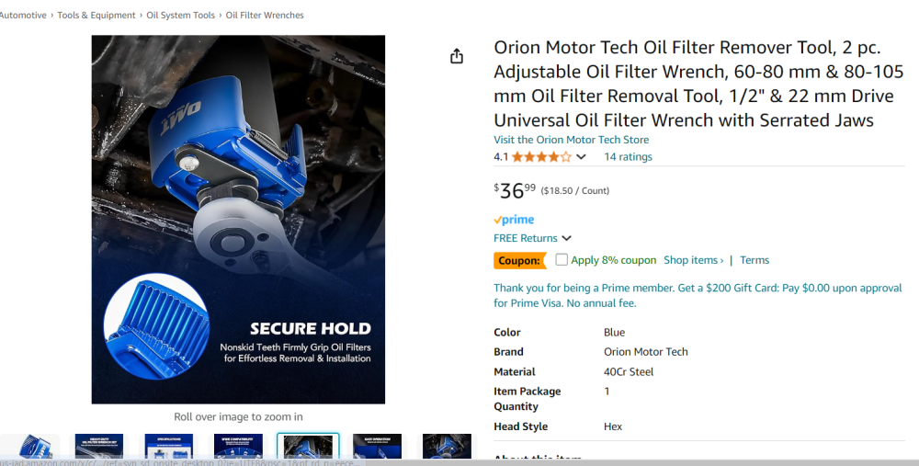Expand the rating breakdown chevron
Screen dimensions: 919x466
581,157
